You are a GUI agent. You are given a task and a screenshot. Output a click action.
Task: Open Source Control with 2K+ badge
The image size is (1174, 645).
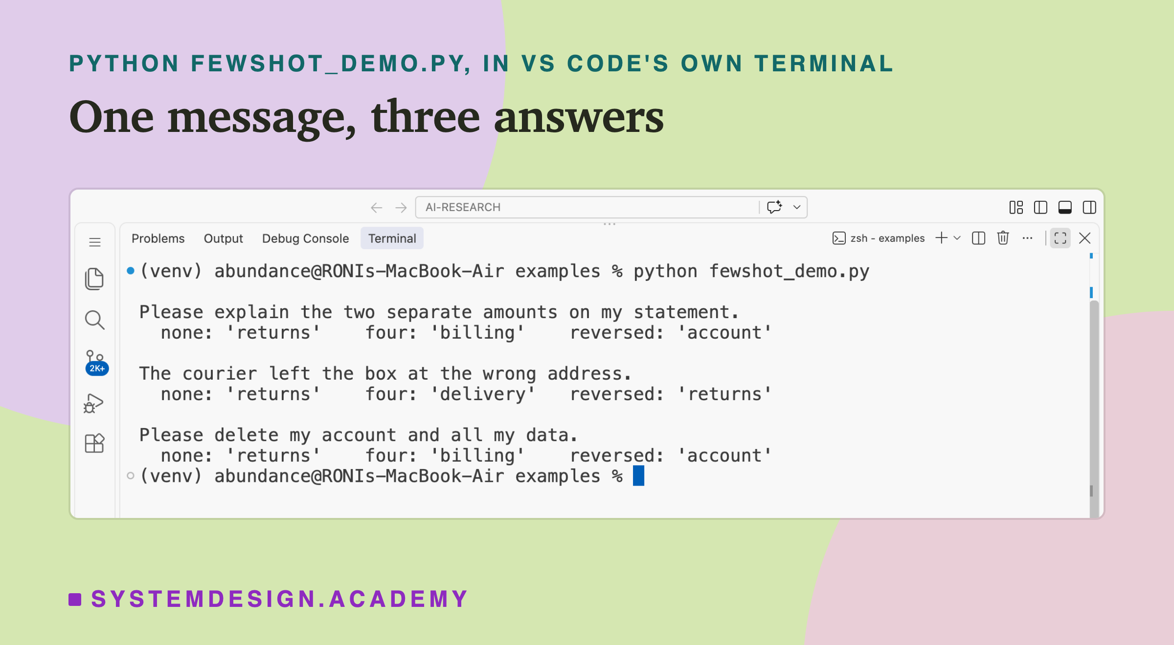click(x=96, y=362)
